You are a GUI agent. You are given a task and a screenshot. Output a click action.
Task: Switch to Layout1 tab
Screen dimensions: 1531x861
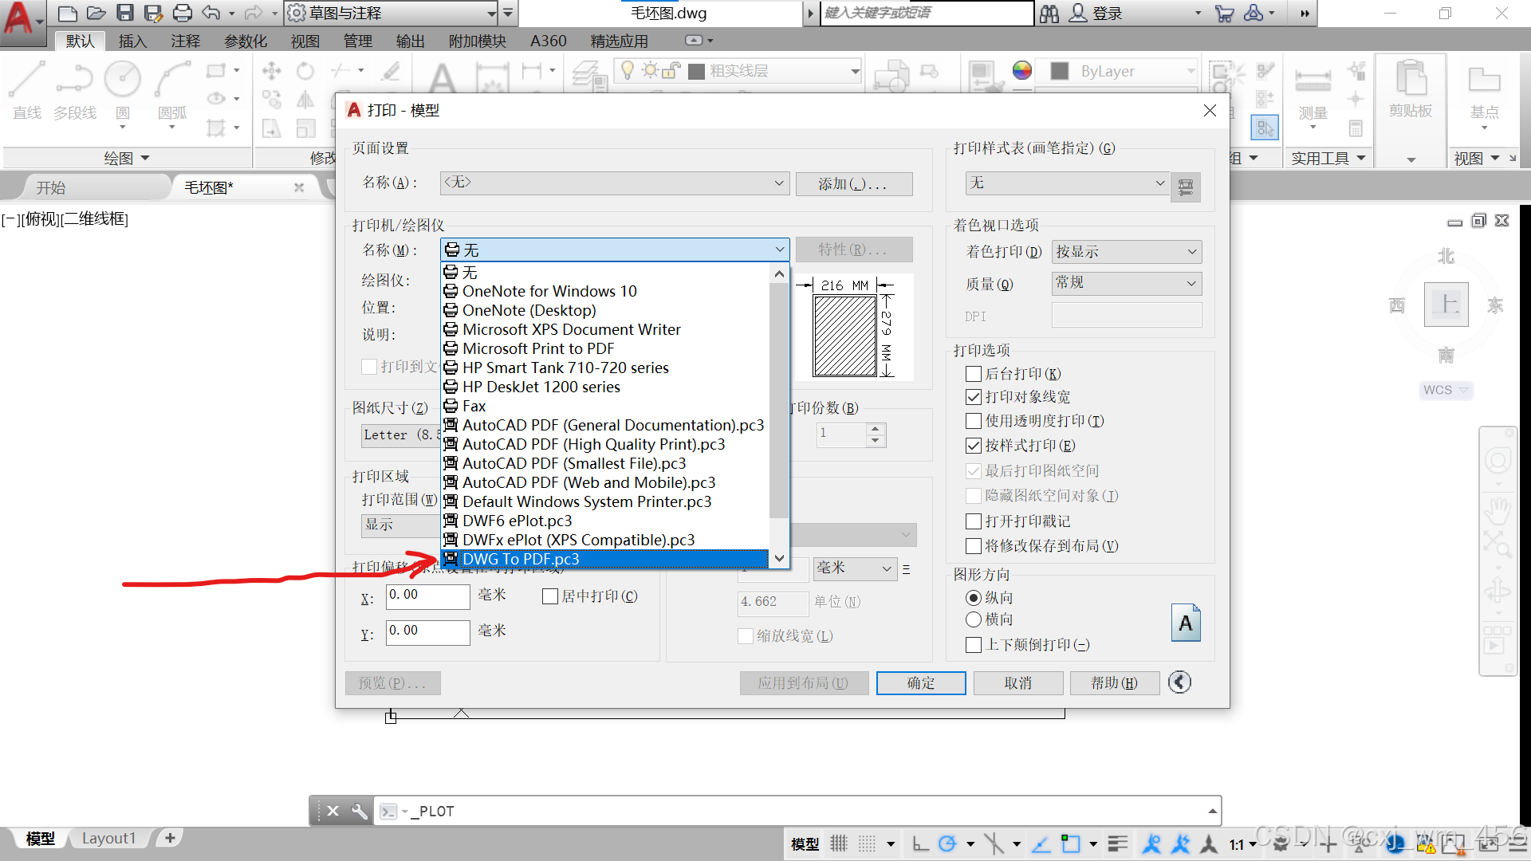(108, 838)
